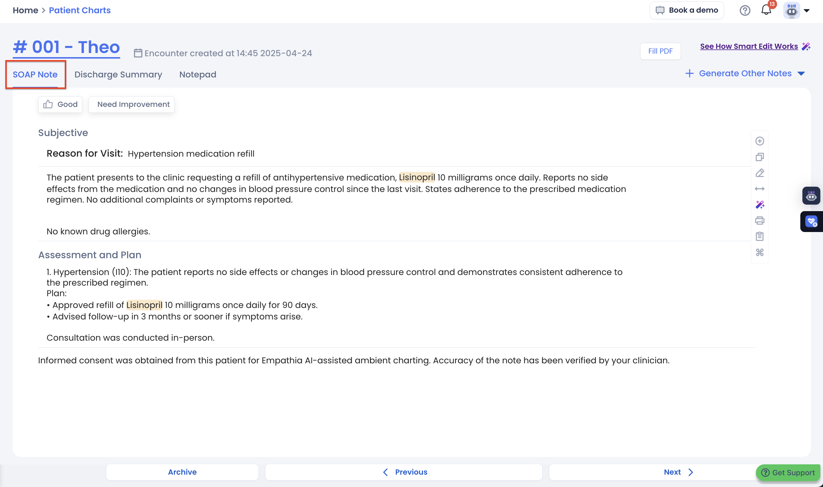Copy the note using the duplicate icon
The height and width of the screenshot is (487, 823).
(x=759, y=157)
